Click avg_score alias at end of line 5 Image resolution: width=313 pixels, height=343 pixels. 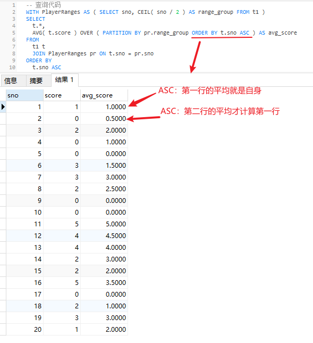coord(283,33)
